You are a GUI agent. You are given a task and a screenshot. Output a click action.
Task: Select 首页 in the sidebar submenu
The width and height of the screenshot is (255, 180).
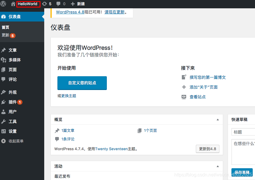[x=5, y=27]
